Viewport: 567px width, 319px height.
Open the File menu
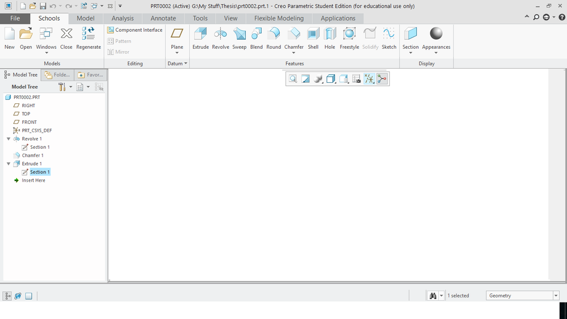[15, 18]
